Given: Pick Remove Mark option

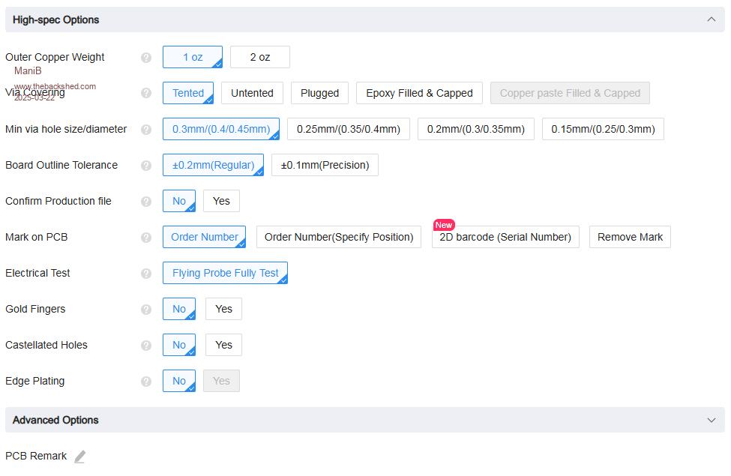Looking at the screenshot, I should coord(630,237).
